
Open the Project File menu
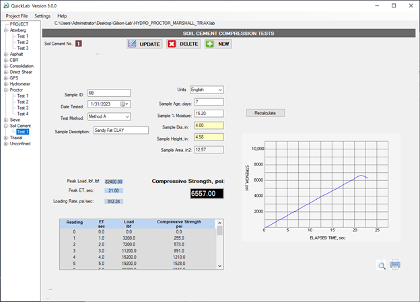pyautogui.click(x=17, y=16)
